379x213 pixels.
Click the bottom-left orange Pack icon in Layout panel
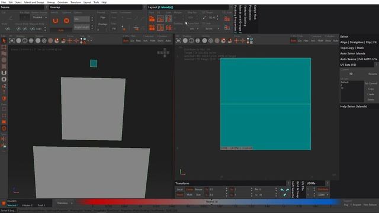152,28
